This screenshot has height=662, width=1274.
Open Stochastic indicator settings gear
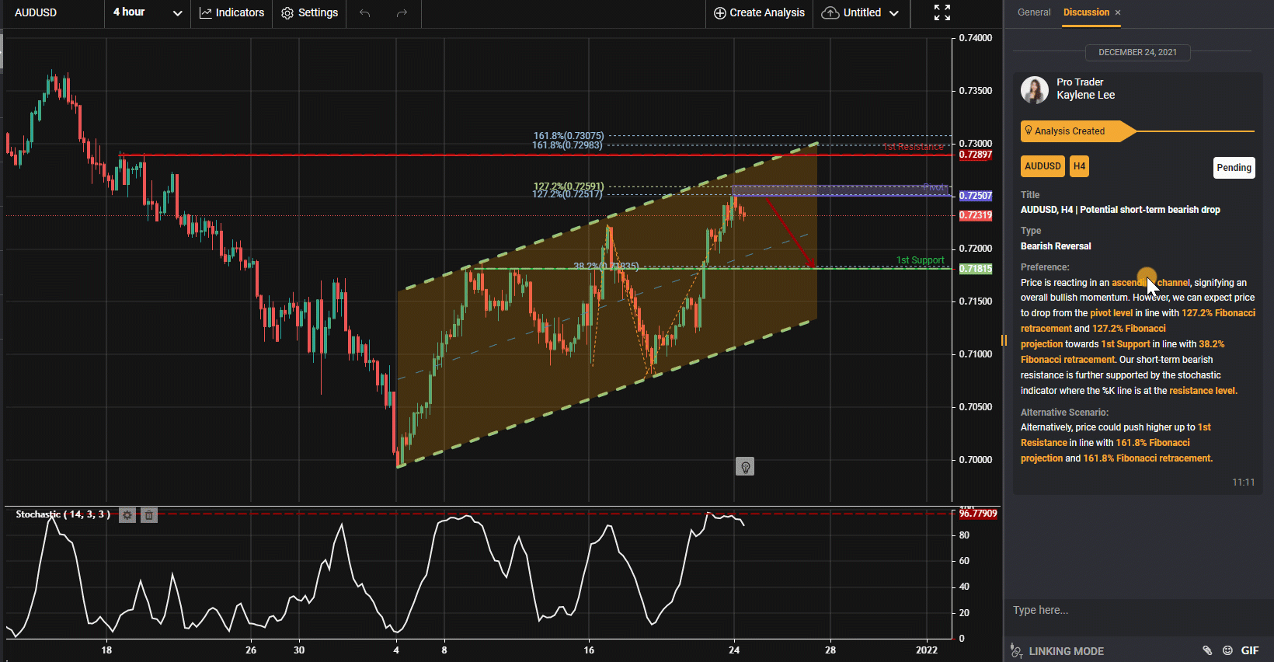tap(127, 514)
